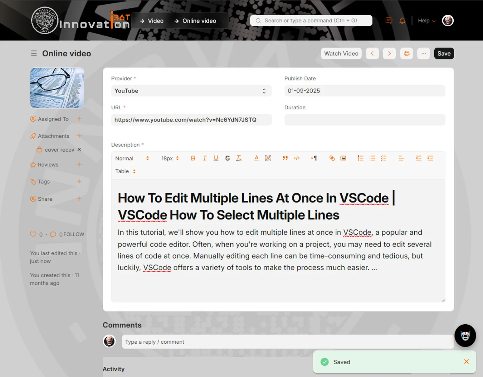Toggle bold formatting in the description editor
The height and width of the screenshot is (377, 483).
click(x=193, y=158)
